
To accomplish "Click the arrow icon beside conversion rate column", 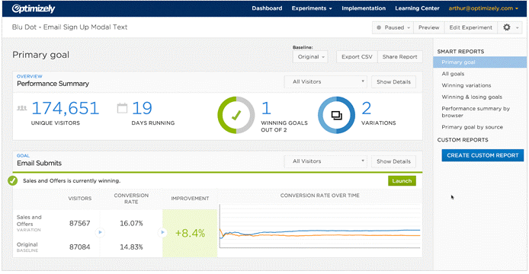I will [162, 232].
